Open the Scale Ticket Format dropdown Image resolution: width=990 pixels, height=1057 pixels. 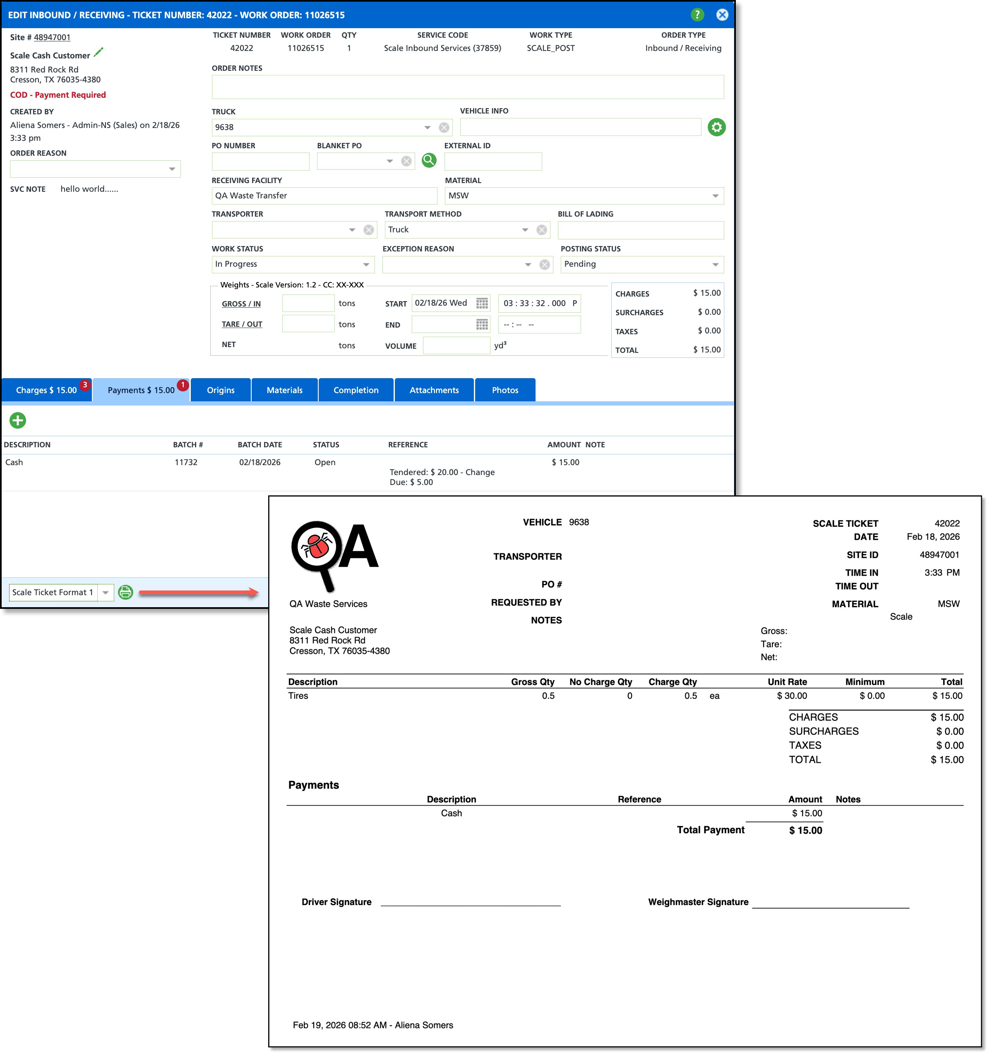coord(106,593)
